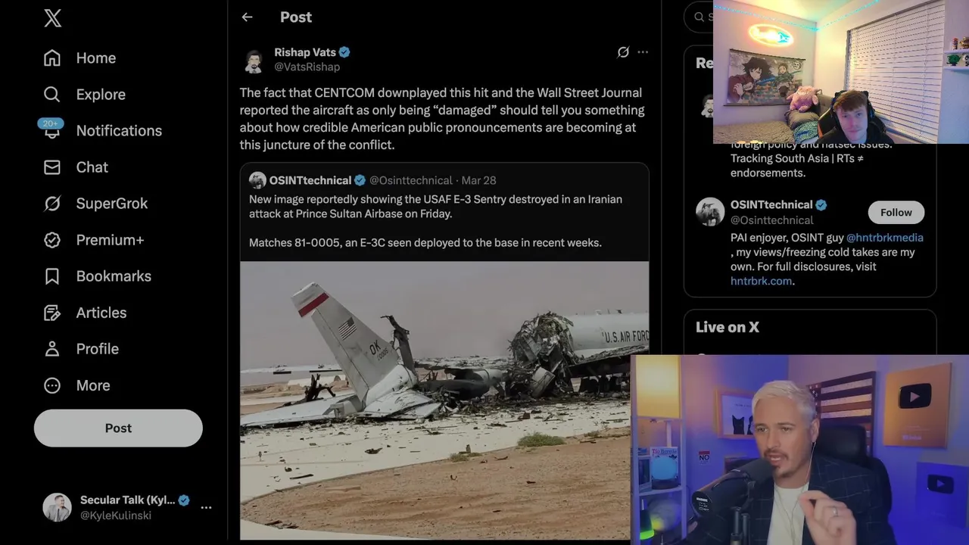Go back using the Post arrow

coord(247,17)
